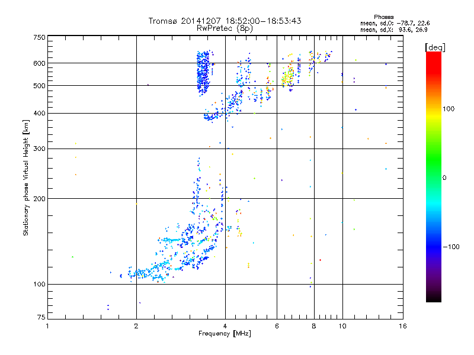The width and height of the screenshot is (474, 355).
Task: Click the colorbar label '100'
Action: 449,109
